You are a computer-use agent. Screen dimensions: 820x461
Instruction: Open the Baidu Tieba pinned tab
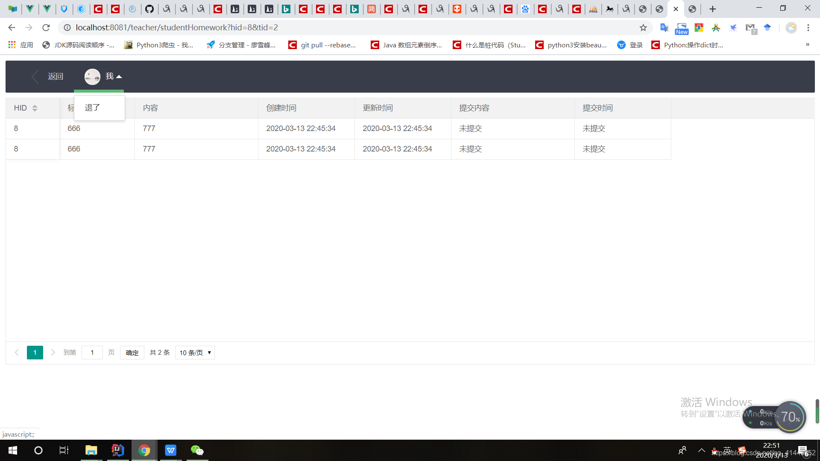click(526, 9)
